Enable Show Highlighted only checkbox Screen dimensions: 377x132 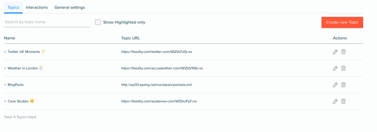point(97,22)
